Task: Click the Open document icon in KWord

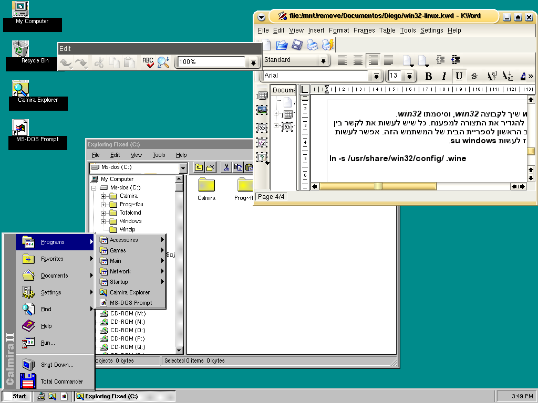Action: pyautogui.click(x=282, y=45)
